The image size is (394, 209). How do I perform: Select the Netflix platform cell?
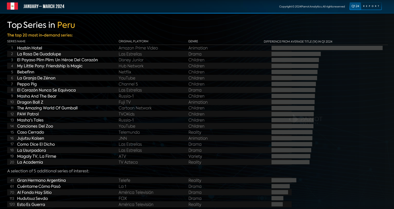125,72
